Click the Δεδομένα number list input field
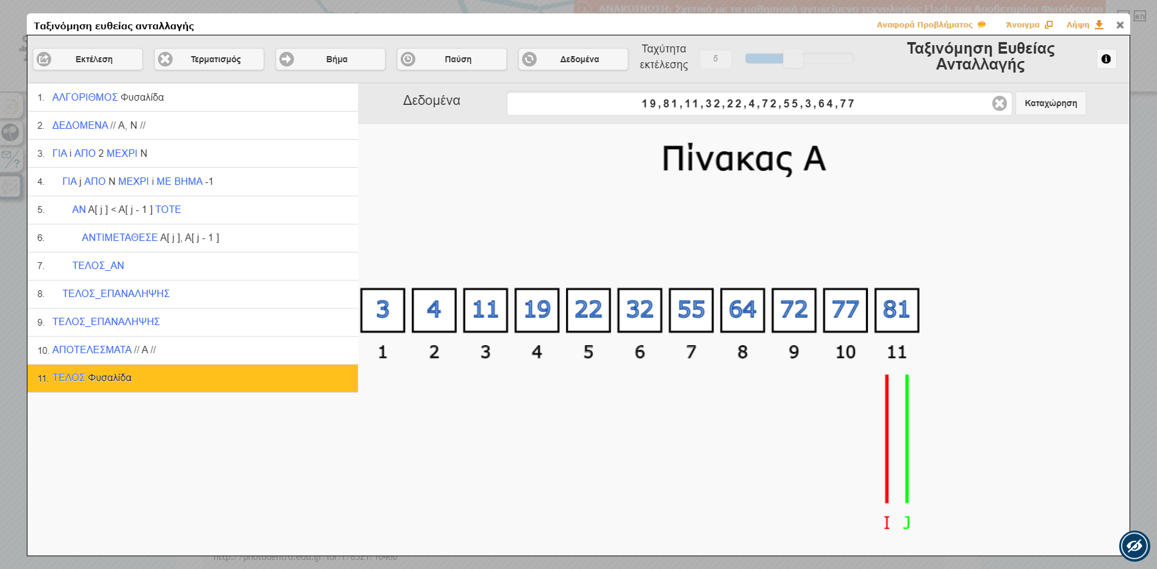The height and width of the screenshot is (569, 1157). (x=748, y=104)
